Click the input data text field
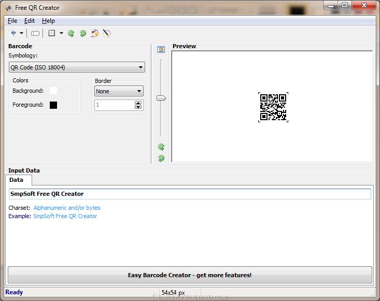The height and width of the screenshot is (301, 380). (x=190, y=194)
